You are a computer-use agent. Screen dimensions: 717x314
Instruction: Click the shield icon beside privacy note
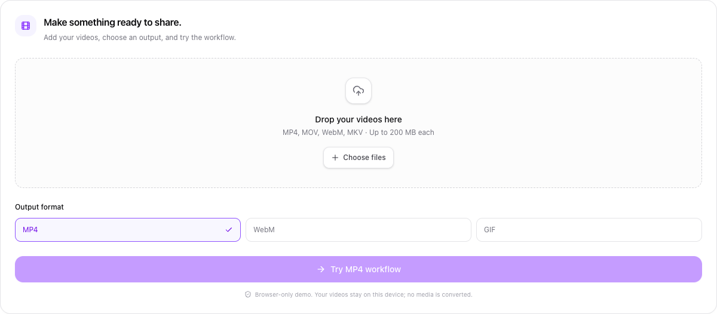point(248,294)
